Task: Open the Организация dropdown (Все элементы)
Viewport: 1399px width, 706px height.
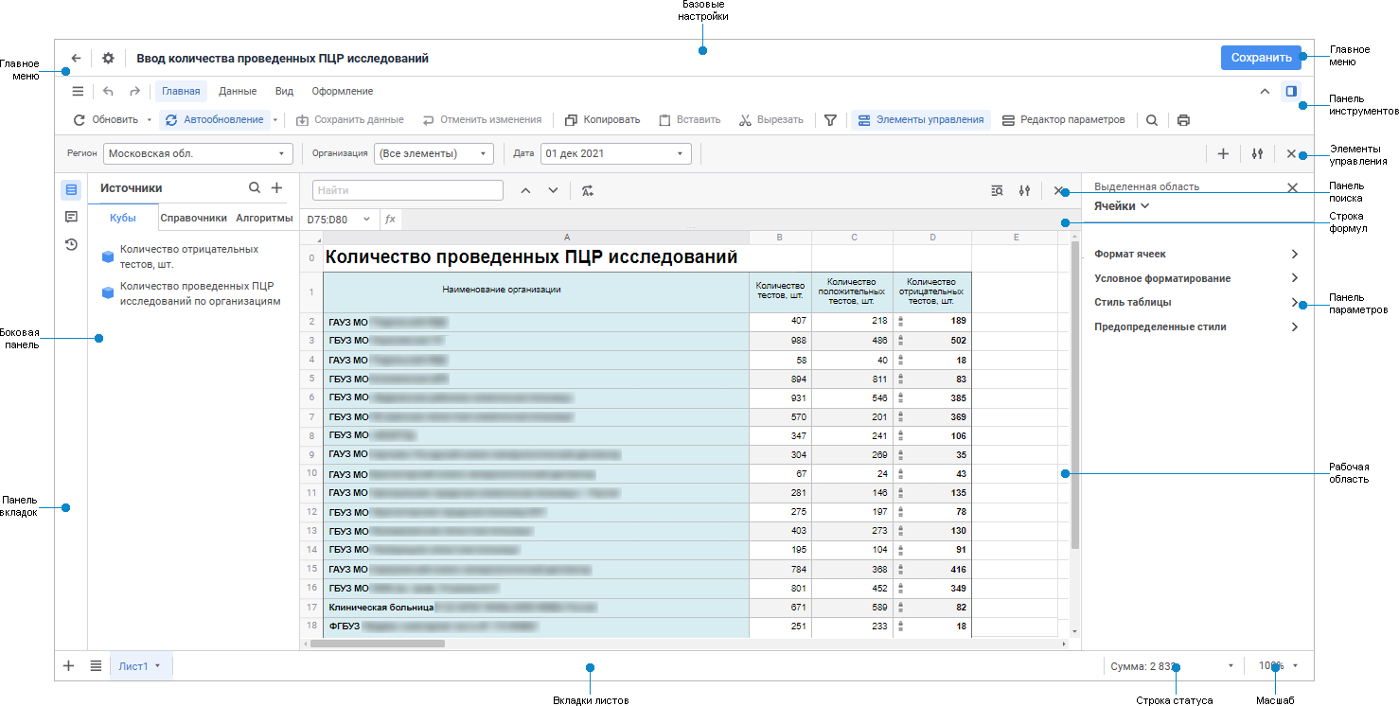Action: 434,153
